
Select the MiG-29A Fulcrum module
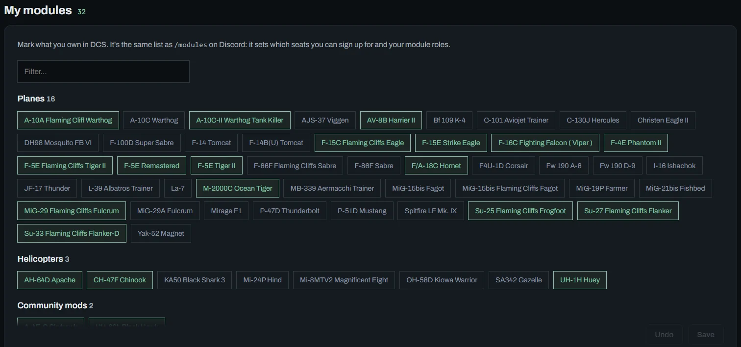(165, 211)
